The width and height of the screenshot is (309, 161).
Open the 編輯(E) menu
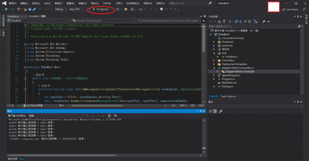coord(24,3)
